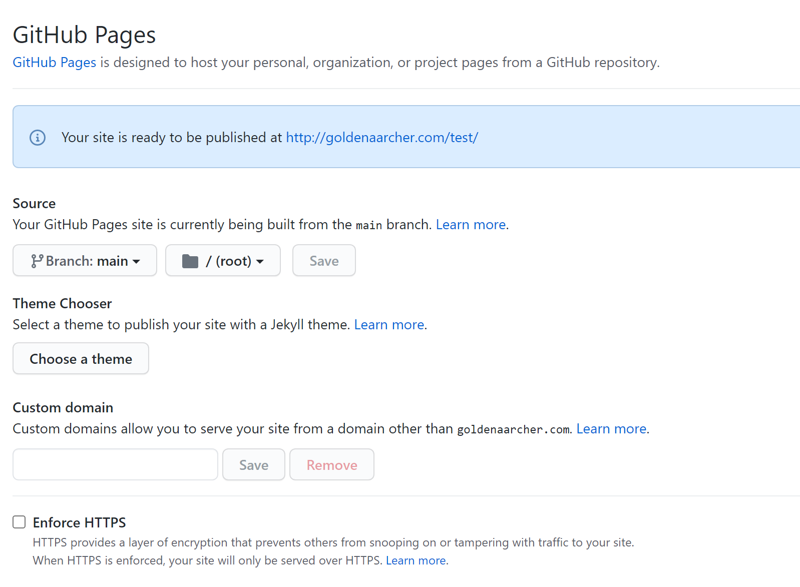This screenshot has width=800, height=587.
Task: Open the GitHub Pages link in description
Action: pyautogui.click(x=55, y=63)
